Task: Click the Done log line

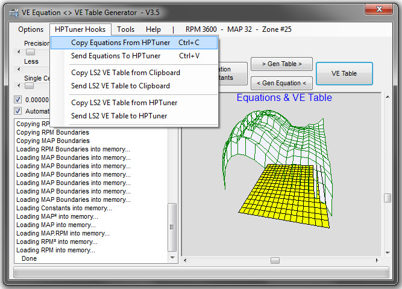Action: [29, 258]
